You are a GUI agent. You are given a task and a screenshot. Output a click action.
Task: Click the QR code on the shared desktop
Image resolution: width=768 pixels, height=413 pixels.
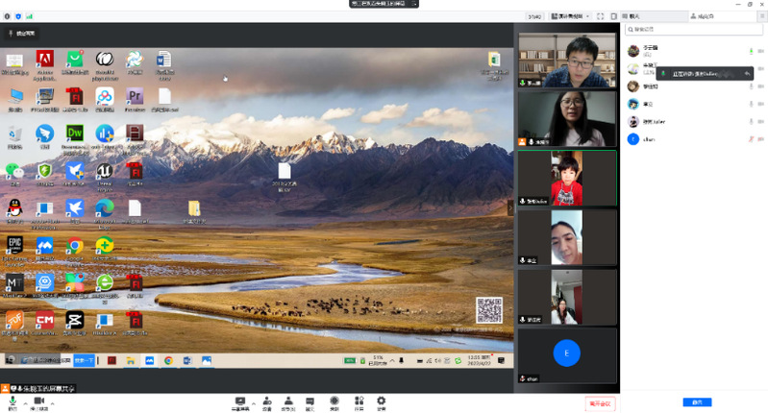(x=489, y=310)
